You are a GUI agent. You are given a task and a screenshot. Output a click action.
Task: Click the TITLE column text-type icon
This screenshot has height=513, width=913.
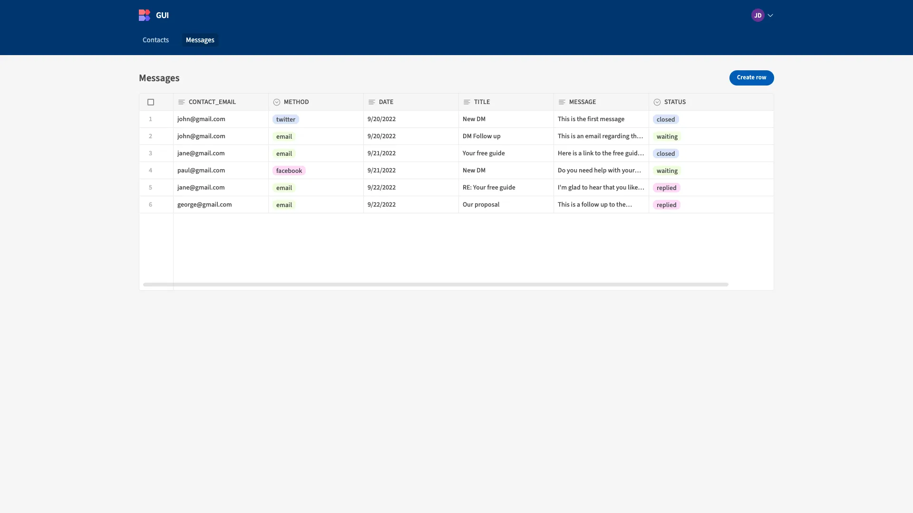pos(466,102)
